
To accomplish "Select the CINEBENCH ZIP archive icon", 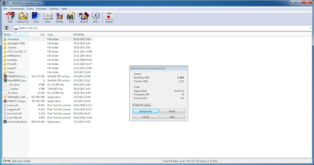I will [x=5, y=76].
